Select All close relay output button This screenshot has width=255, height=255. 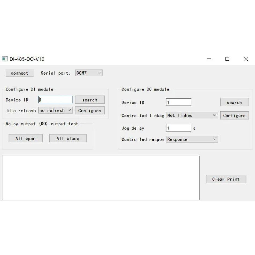68,139
